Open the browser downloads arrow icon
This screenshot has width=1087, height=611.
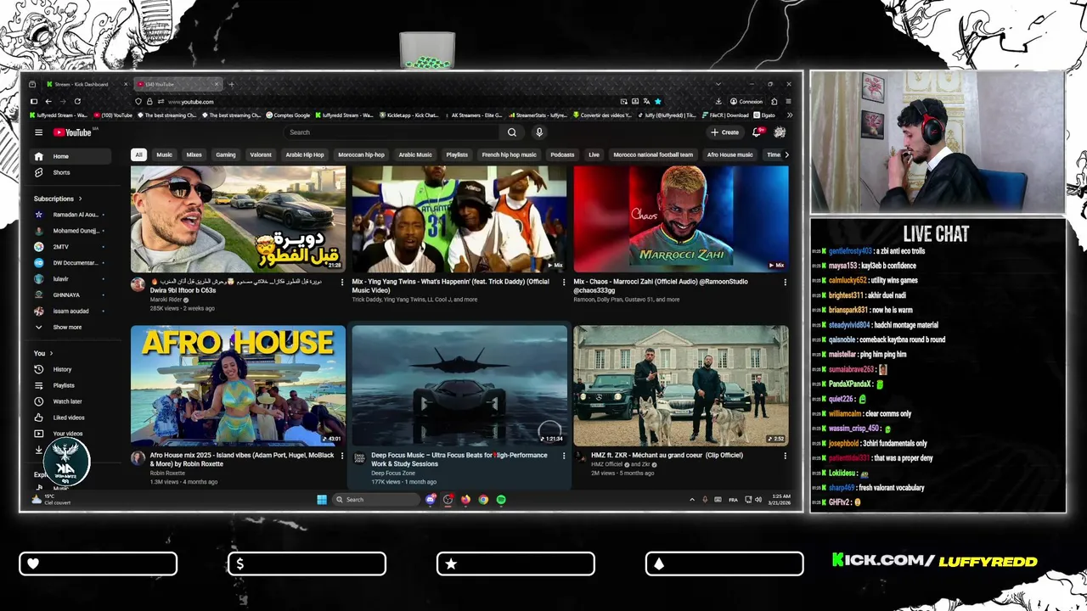(x=718, y=102)
